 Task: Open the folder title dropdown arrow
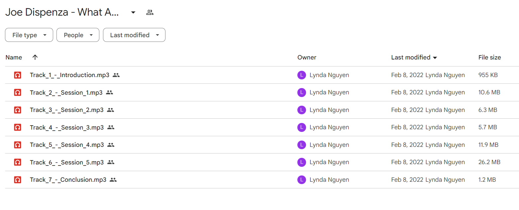pos(133,13)
